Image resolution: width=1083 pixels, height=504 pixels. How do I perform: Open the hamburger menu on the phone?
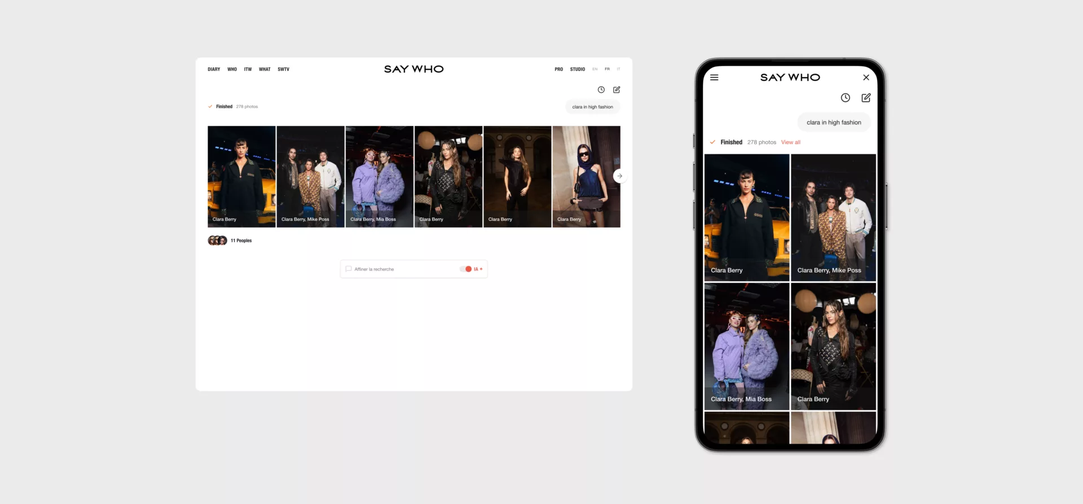click(x=714, y=78)
